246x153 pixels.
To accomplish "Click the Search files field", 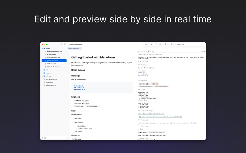I will tap(190, 45).
